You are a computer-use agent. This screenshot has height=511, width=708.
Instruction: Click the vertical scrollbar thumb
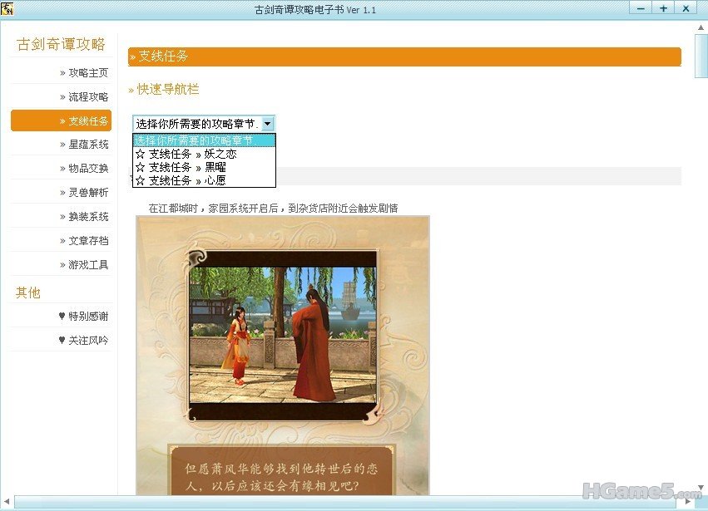click(701, 56)
